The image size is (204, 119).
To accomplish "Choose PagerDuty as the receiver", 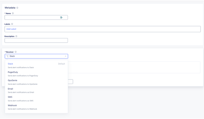I will point(13,72).
